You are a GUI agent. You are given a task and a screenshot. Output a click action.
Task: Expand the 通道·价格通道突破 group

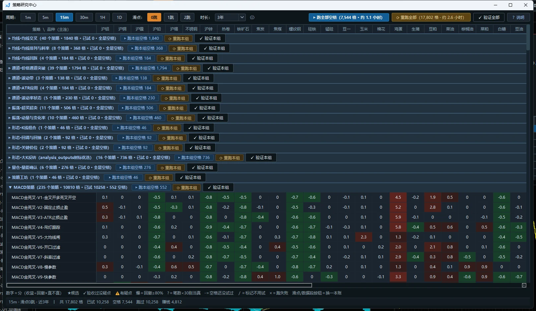point(10,68)
